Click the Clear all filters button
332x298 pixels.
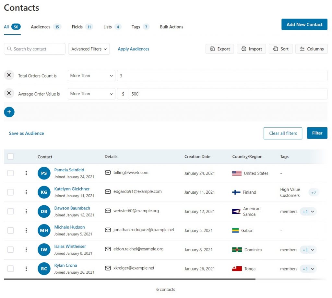point(283,133)
